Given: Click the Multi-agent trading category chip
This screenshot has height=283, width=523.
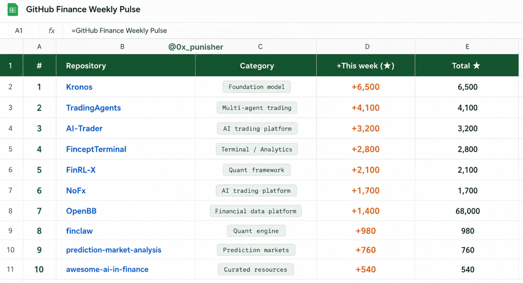Looking at the screenshot, I should point(257,108).
